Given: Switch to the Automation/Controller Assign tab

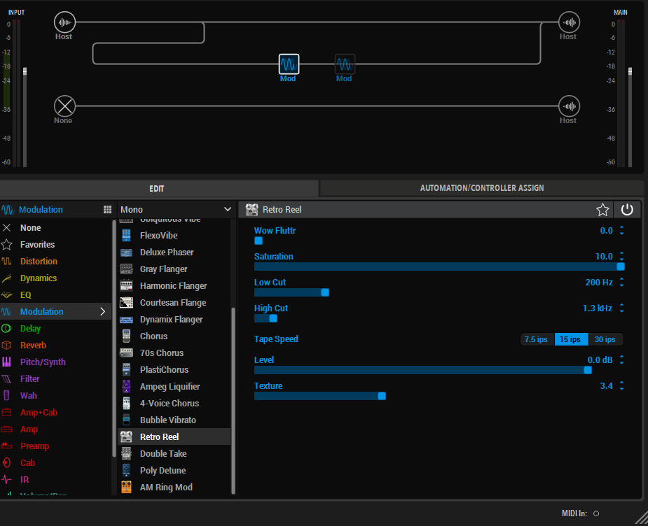Looking at the screenshot, I should click(x=481, y=188).
